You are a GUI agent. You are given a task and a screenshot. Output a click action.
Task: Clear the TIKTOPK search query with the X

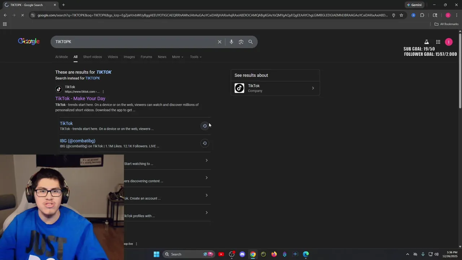tap(219, 42)
